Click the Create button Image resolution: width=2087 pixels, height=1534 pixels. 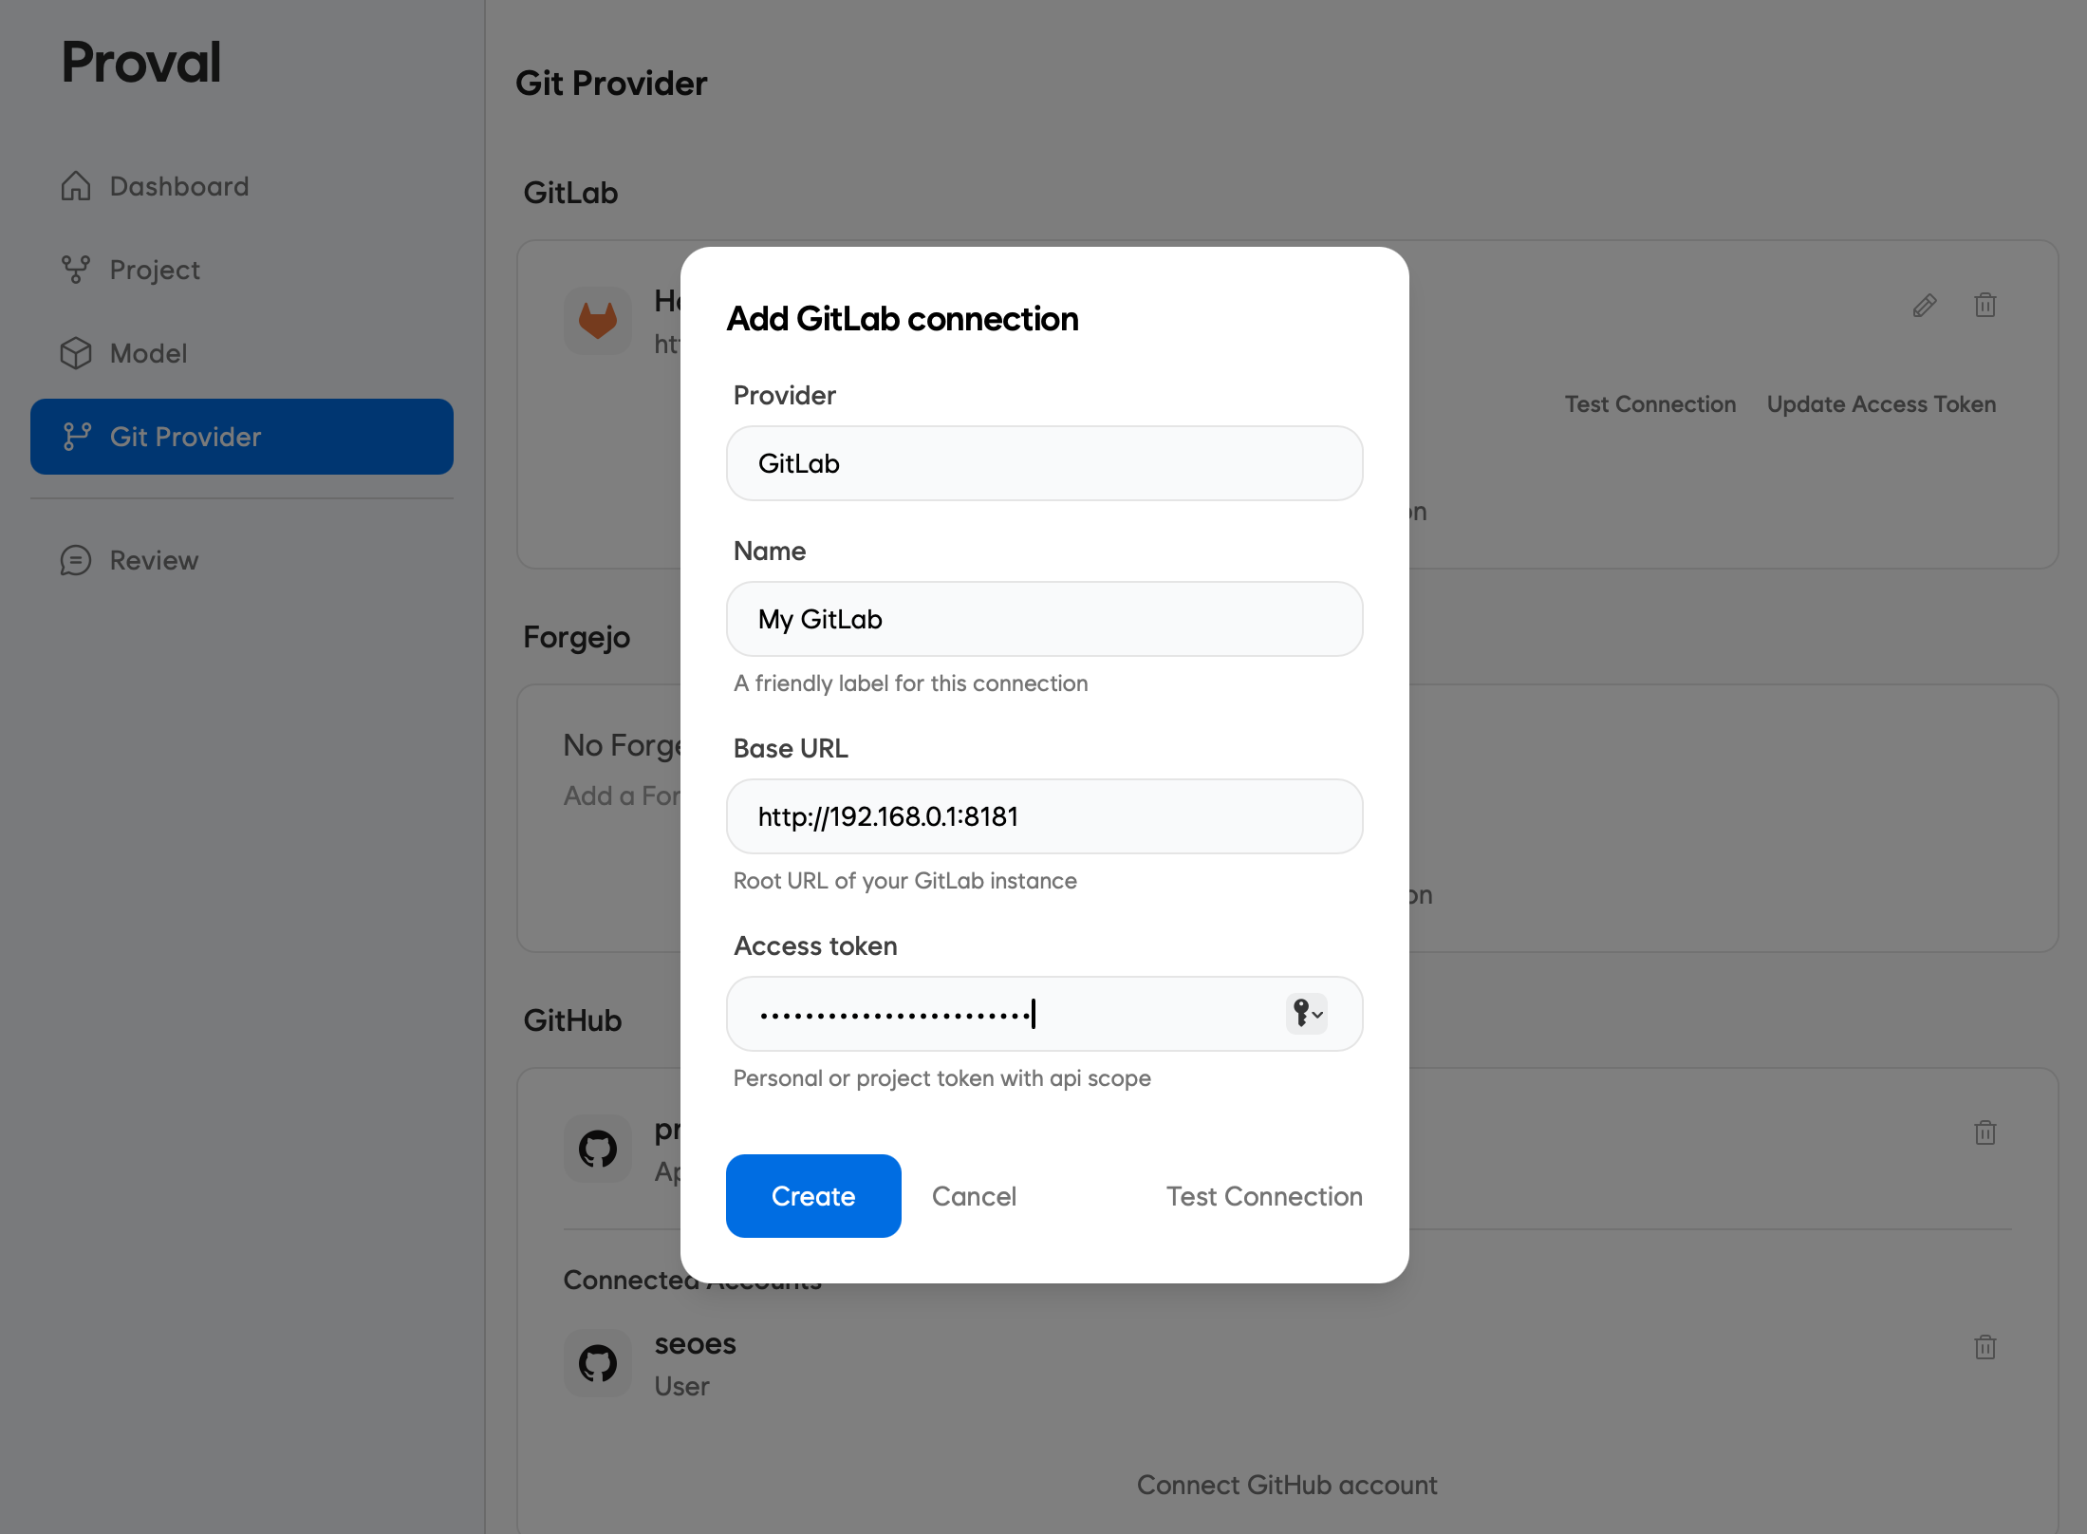[813, 1196]
